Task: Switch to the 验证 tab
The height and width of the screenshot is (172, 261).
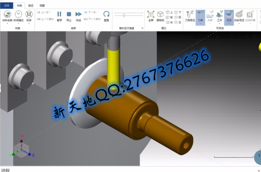Action: 31,6
